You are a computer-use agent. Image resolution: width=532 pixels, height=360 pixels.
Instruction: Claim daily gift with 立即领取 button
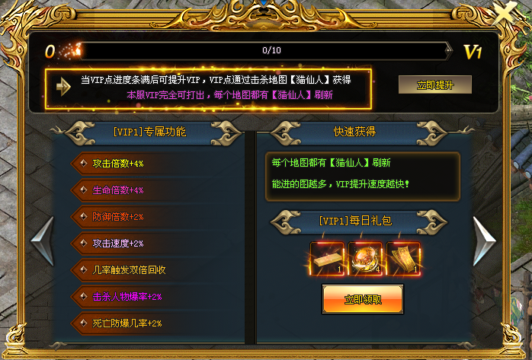coord(363,299)
